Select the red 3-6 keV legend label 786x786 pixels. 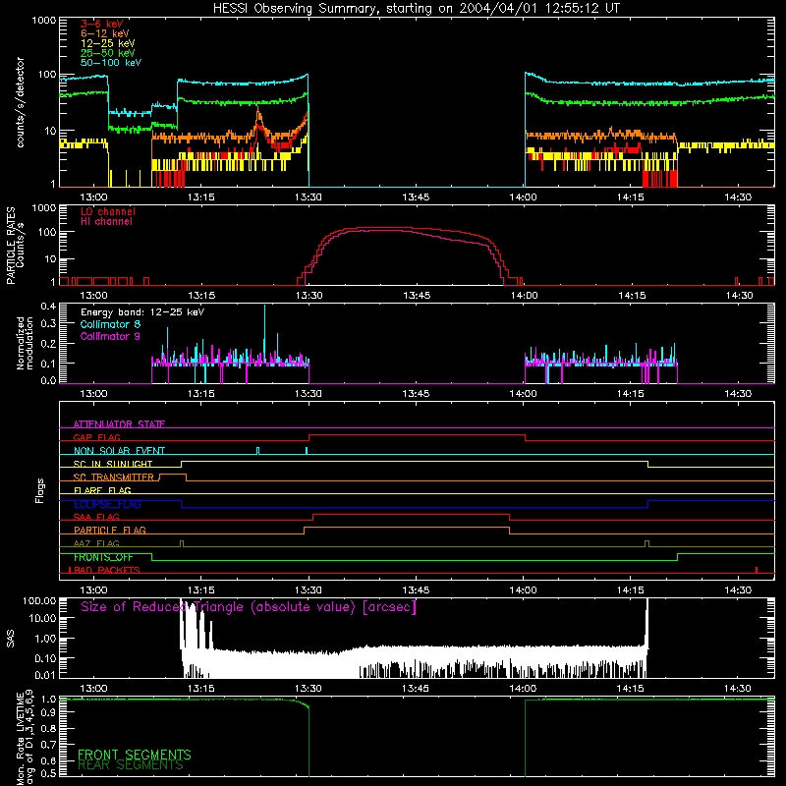[x=102, y=24]
